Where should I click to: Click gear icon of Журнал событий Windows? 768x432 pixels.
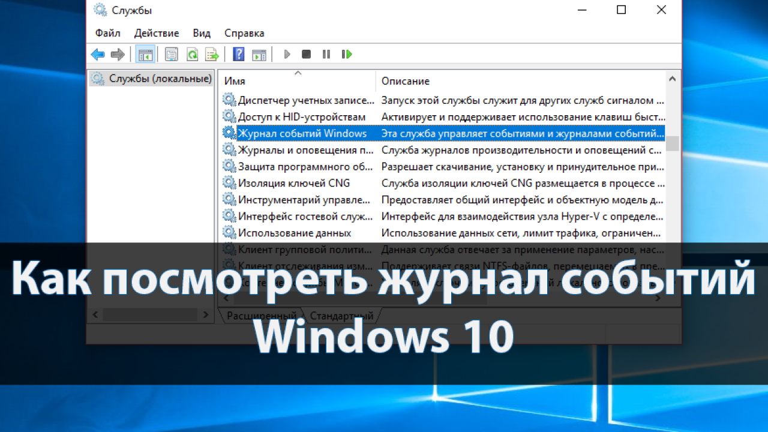(x=229, y=133)
